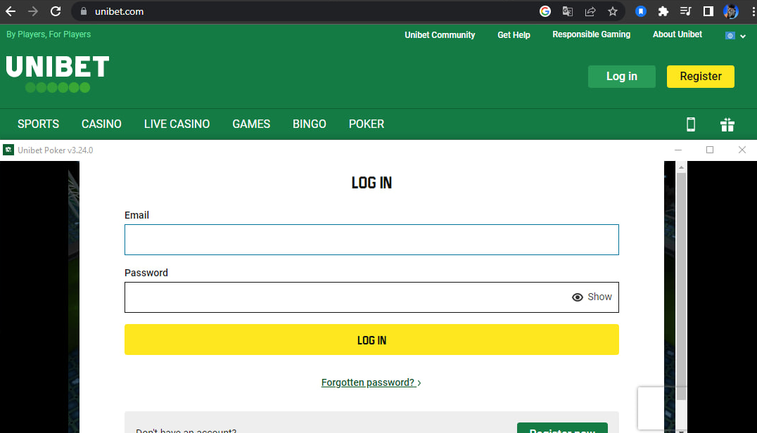Click the yellow Register button
The height and width of the screenshot is (433, 757).
701,76
